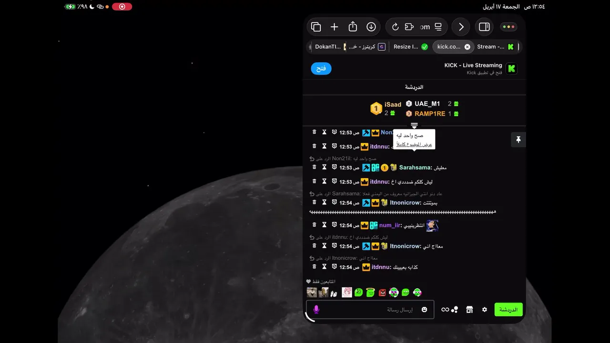The image size is (610, 343).
Task: Click the المتابعون فقط followers-only indicator
Action: coord(321,282)
